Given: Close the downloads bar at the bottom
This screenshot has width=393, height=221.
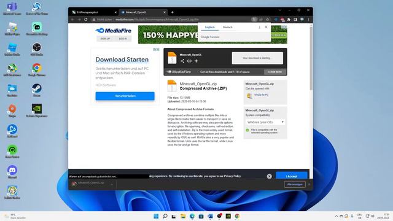Looking at the screenshot, I should point(309,184).
